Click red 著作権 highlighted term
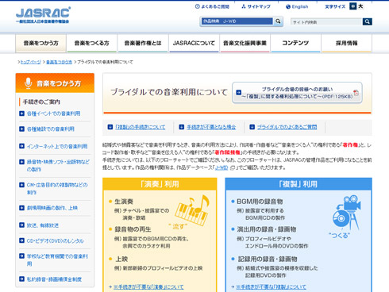The height and width of the screenshot is (292, 389). pyautogui.click(x=350, y=144)
